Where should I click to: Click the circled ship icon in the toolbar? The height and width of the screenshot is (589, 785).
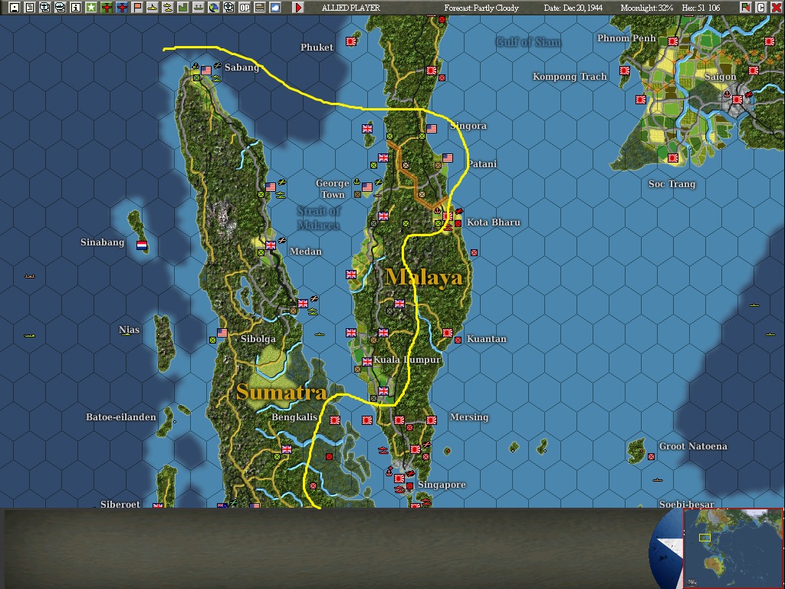point(60,8)
